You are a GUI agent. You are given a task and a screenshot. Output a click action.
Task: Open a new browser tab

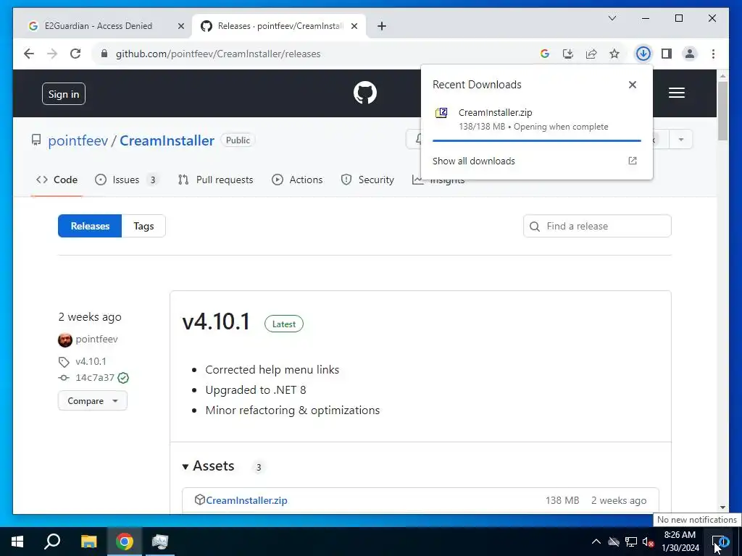click(382, 26)
